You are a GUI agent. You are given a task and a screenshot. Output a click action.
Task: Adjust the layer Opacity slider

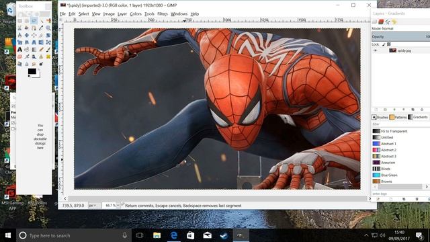point(400,36)
